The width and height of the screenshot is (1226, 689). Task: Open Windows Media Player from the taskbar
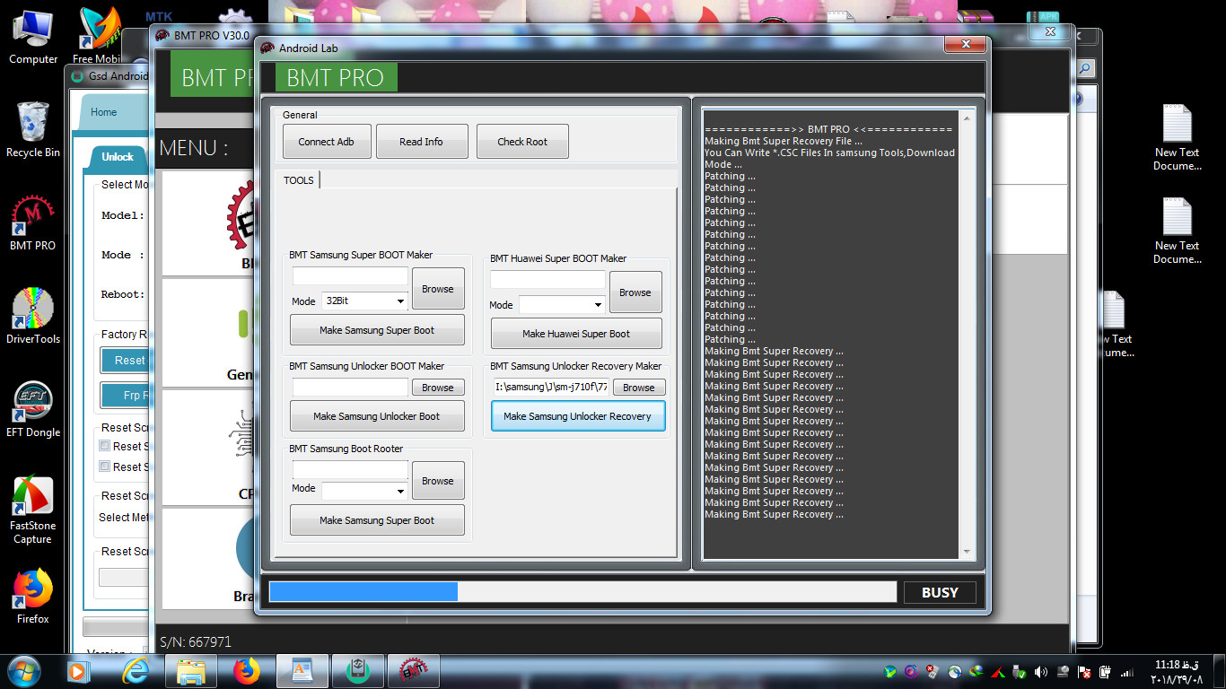point(80,670)
